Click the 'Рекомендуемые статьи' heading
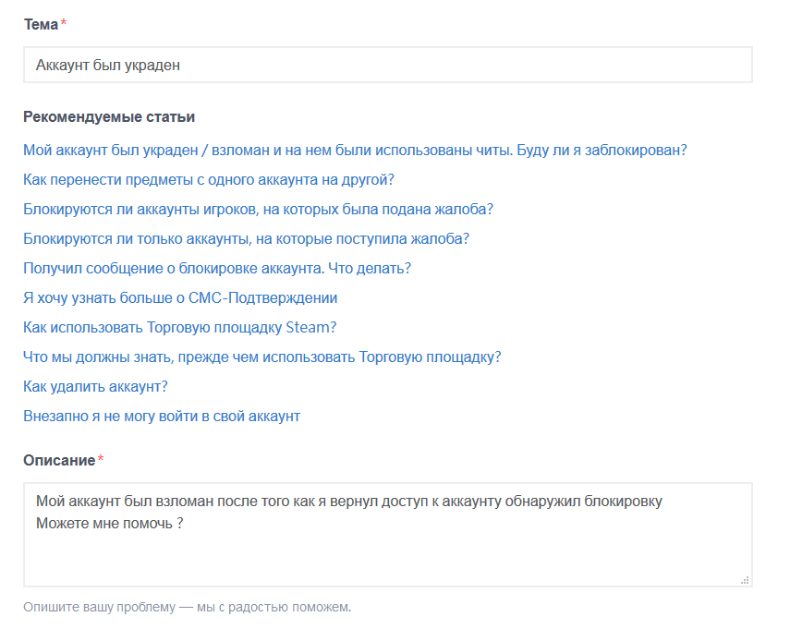This screenshot has height=629, width=790. 109,117
